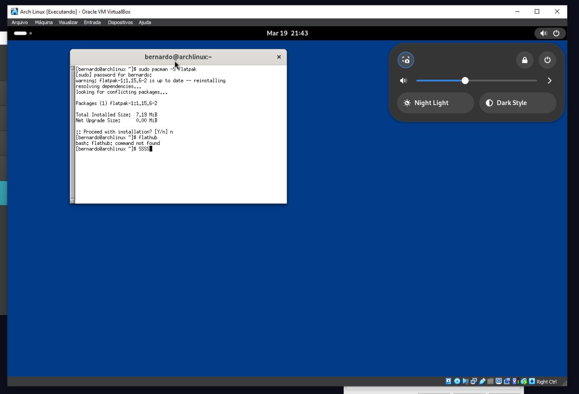Screen dimensions: 579x394
Task: Open the screenshot tool in quick settings
Action: 406,60
